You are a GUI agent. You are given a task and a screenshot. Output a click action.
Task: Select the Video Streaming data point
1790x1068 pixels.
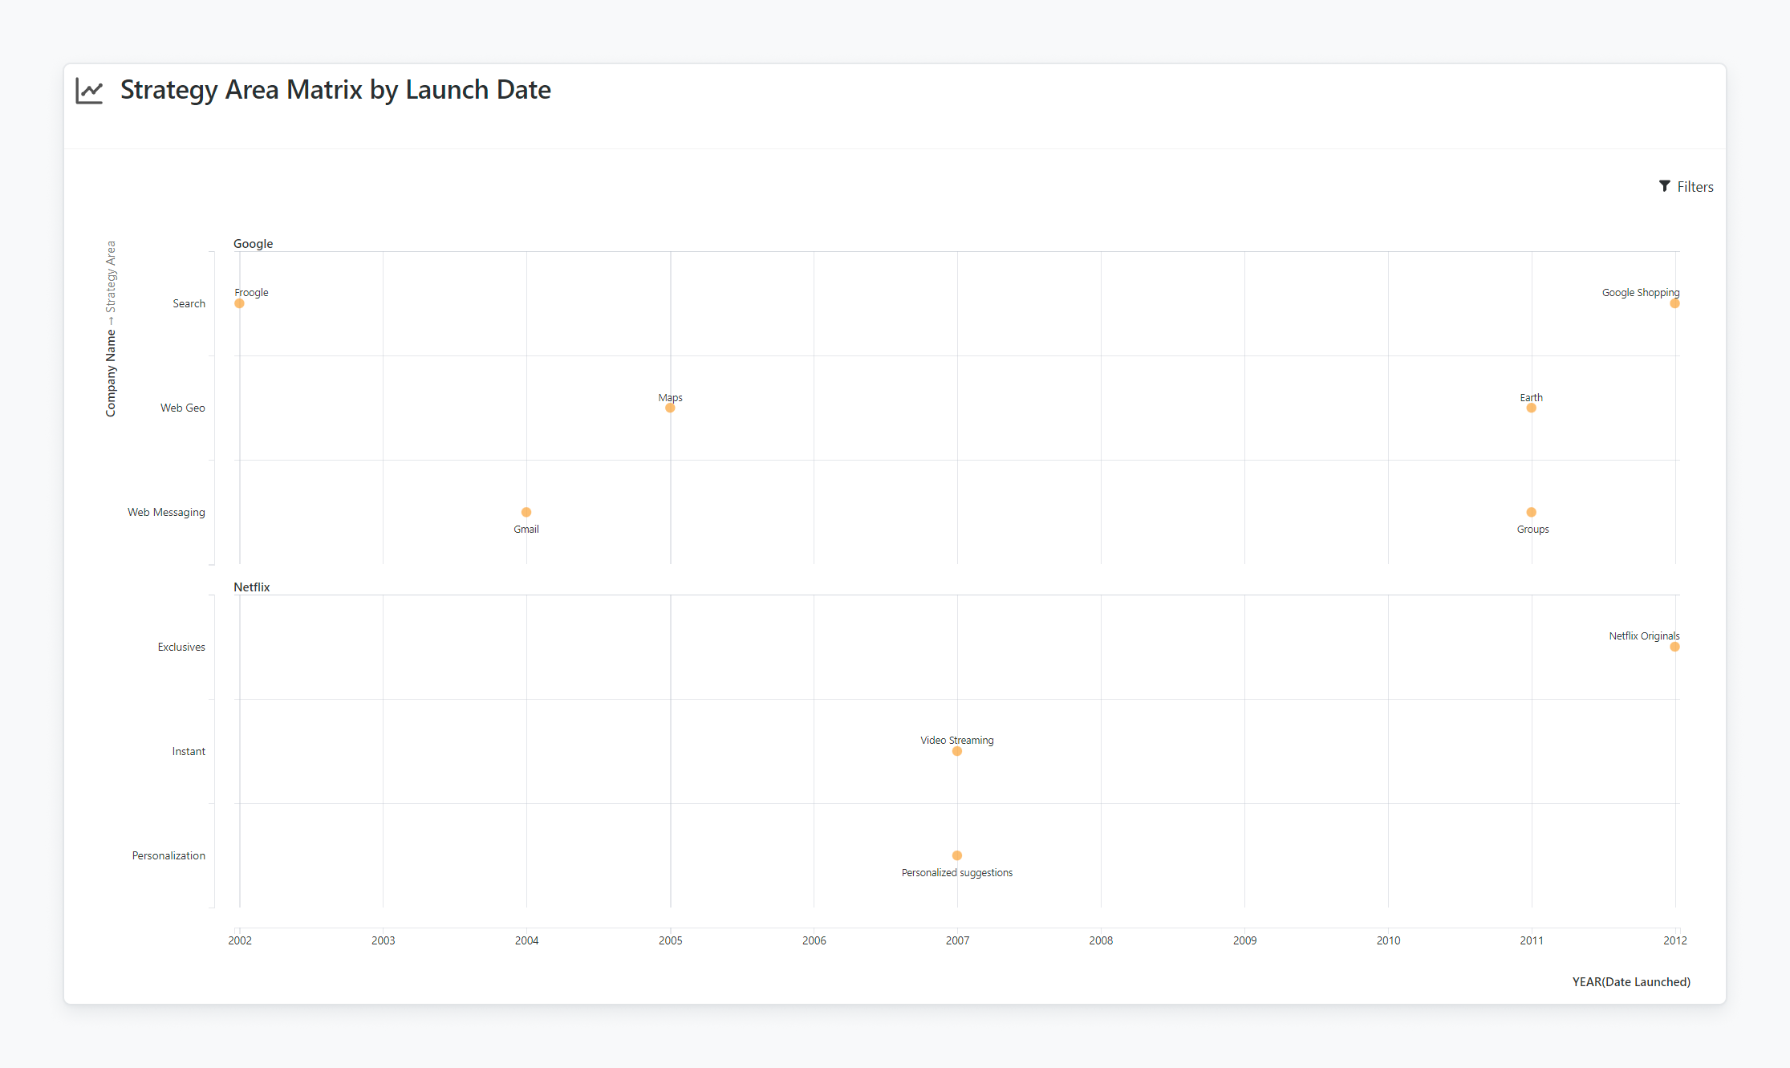(957, 751)
